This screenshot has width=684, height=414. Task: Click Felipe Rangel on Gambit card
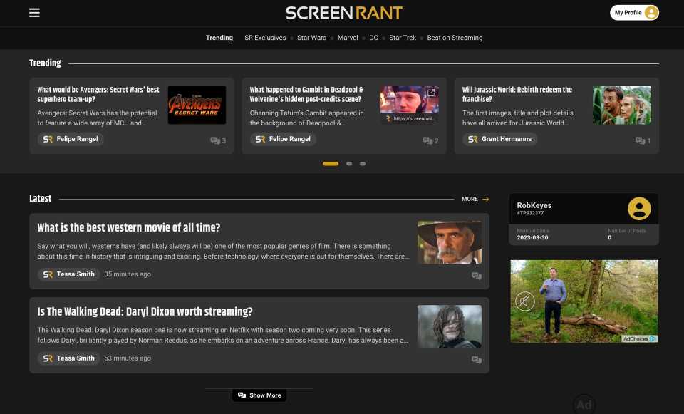(283, 139)
